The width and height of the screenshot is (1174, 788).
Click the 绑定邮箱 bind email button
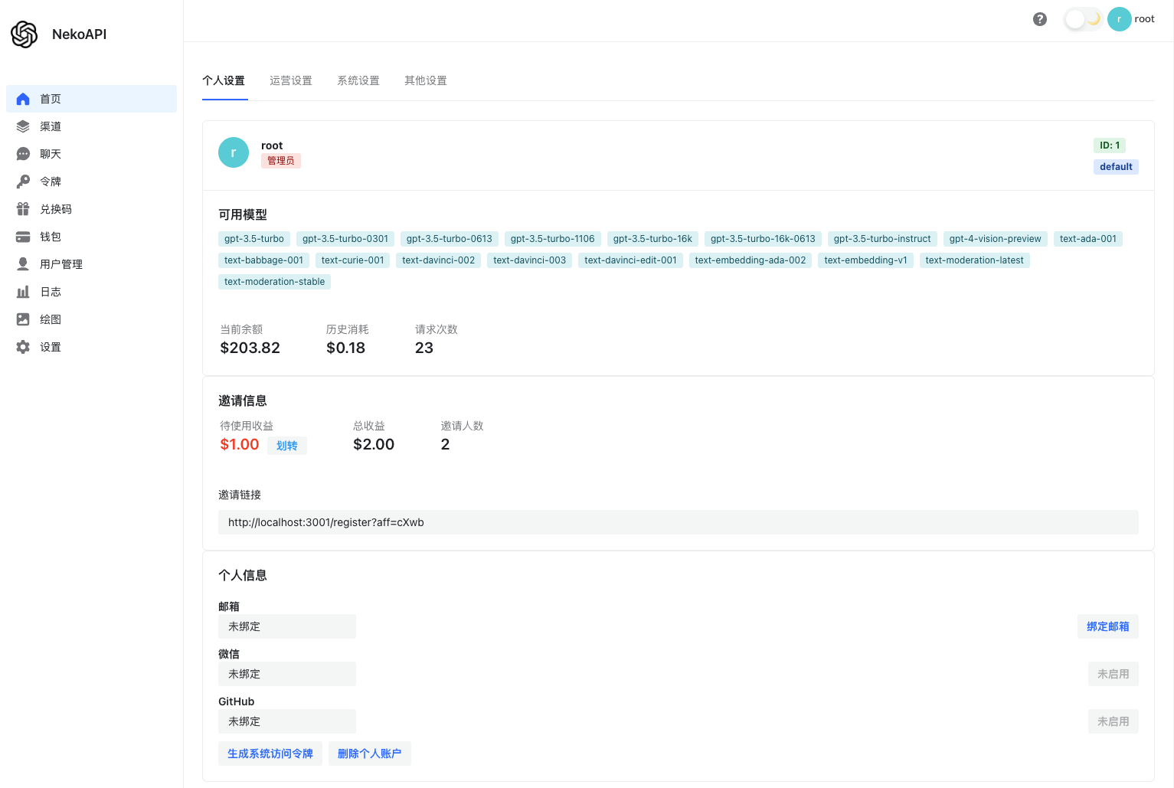pyautogui.click(x=1107, y=626)
